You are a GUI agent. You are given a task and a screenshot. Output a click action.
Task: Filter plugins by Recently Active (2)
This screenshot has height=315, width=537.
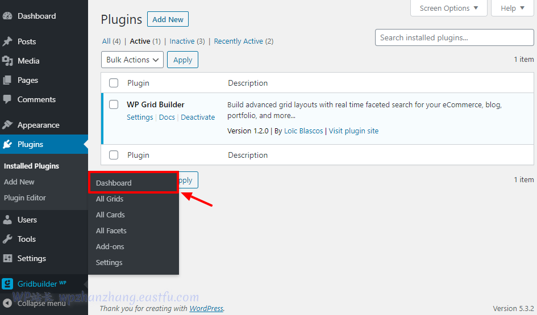(244, 41)
